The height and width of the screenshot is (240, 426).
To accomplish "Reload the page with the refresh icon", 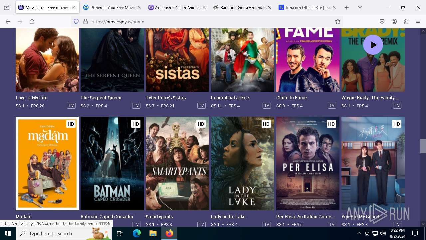I will pos(32,21).
